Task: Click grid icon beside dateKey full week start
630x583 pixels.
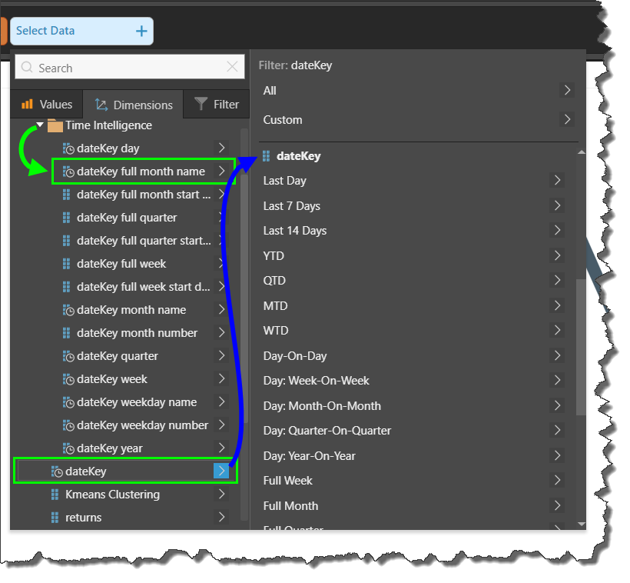Action: pos(66,287)
